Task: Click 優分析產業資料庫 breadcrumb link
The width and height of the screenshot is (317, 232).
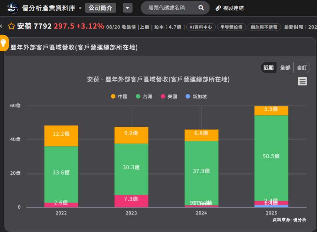Action: coord(49,8)
